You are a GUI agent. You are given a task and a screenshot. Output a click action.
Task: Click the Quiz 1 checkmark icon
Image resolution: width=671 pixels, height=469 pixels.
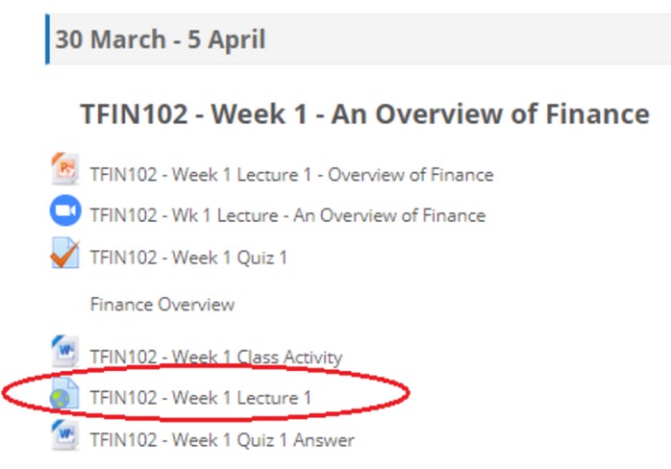tap(64, 255)
